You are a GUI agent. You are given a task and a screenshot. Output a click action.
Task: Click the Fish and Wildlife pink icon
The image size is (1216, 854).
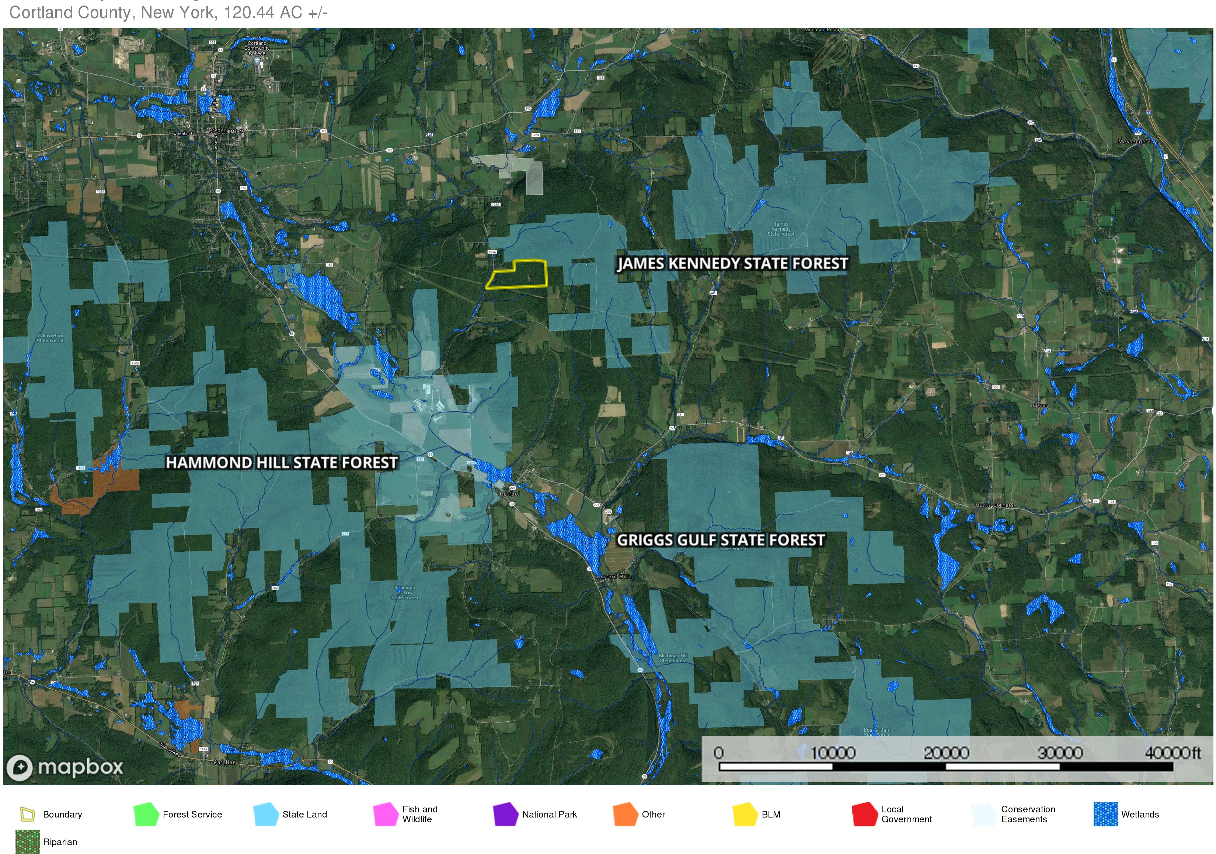(386, 814)
